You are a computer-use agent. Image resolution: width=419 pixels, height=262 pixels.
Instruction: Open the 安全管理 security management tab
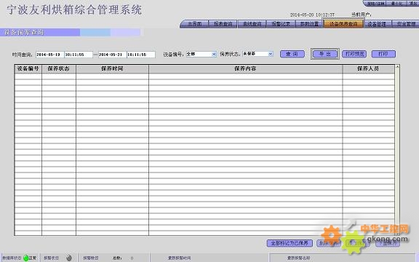(405, 24)
